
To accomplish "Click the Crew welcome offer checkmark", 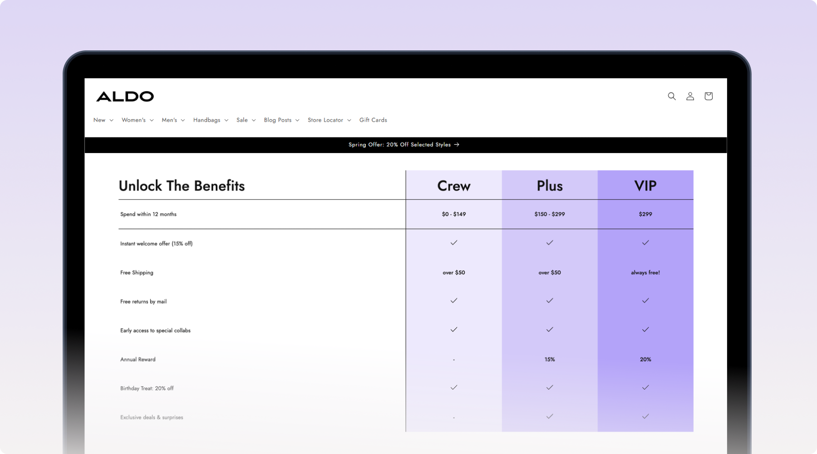I will coord(453,242).
